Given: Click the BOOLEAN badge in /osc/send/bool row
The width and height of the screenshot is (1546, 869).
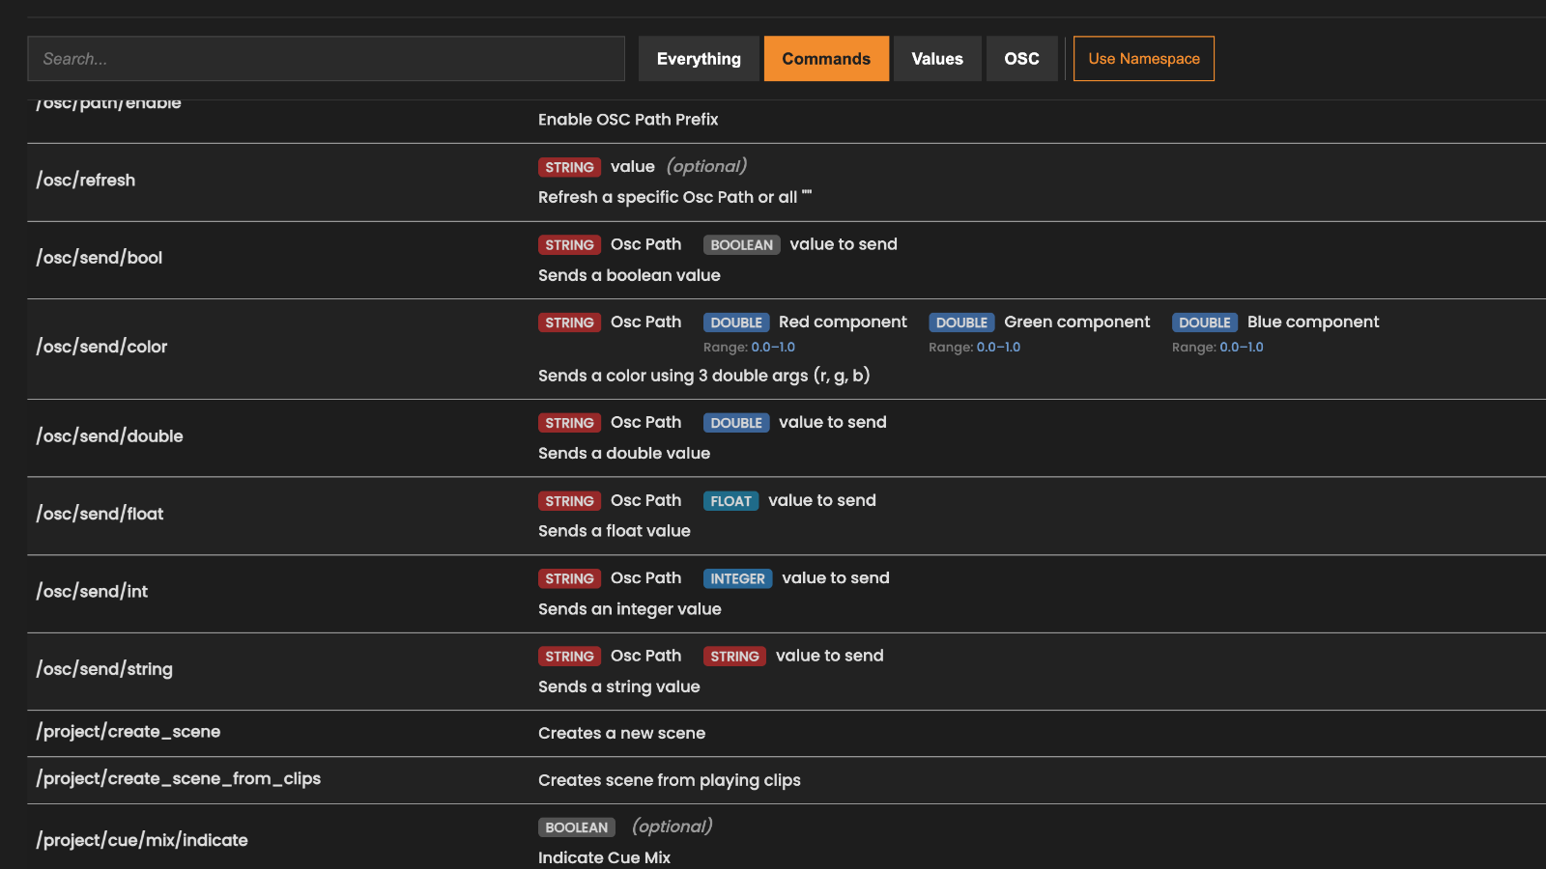Looking at the screenshot, I should coord(741,245).
